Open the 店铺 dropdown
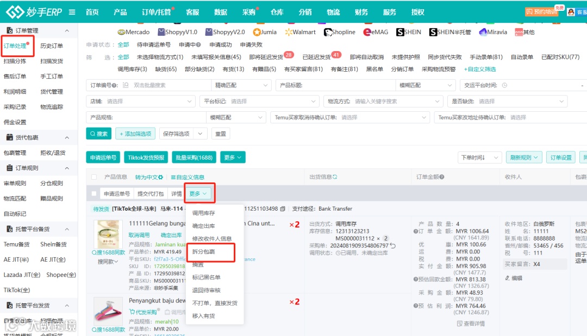Image resolution: width=587 pixels, height=336 pixels. pos(140,102)
